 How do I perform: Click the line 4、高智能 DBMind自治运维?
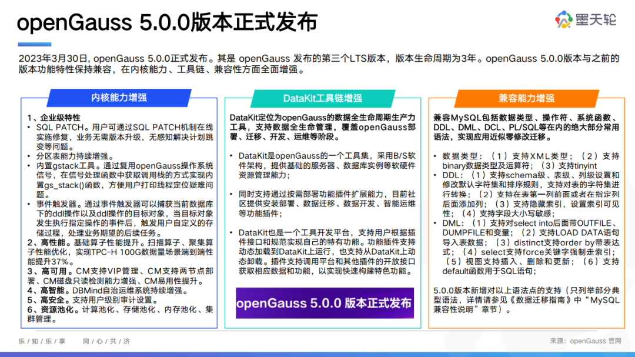click(108, 291)
